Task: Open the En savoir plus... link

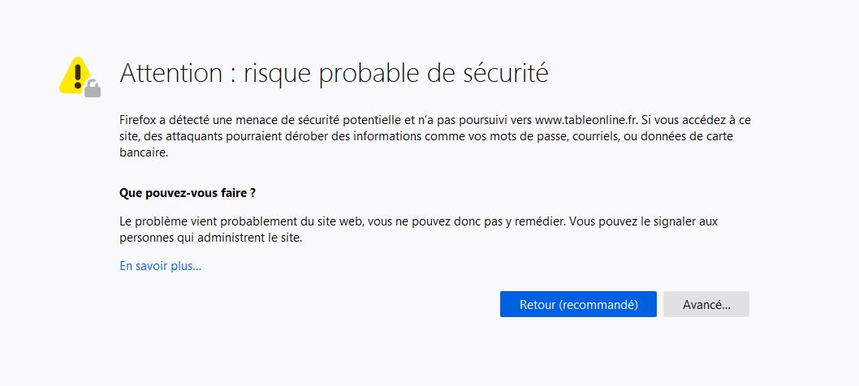Action: (161, 267)
